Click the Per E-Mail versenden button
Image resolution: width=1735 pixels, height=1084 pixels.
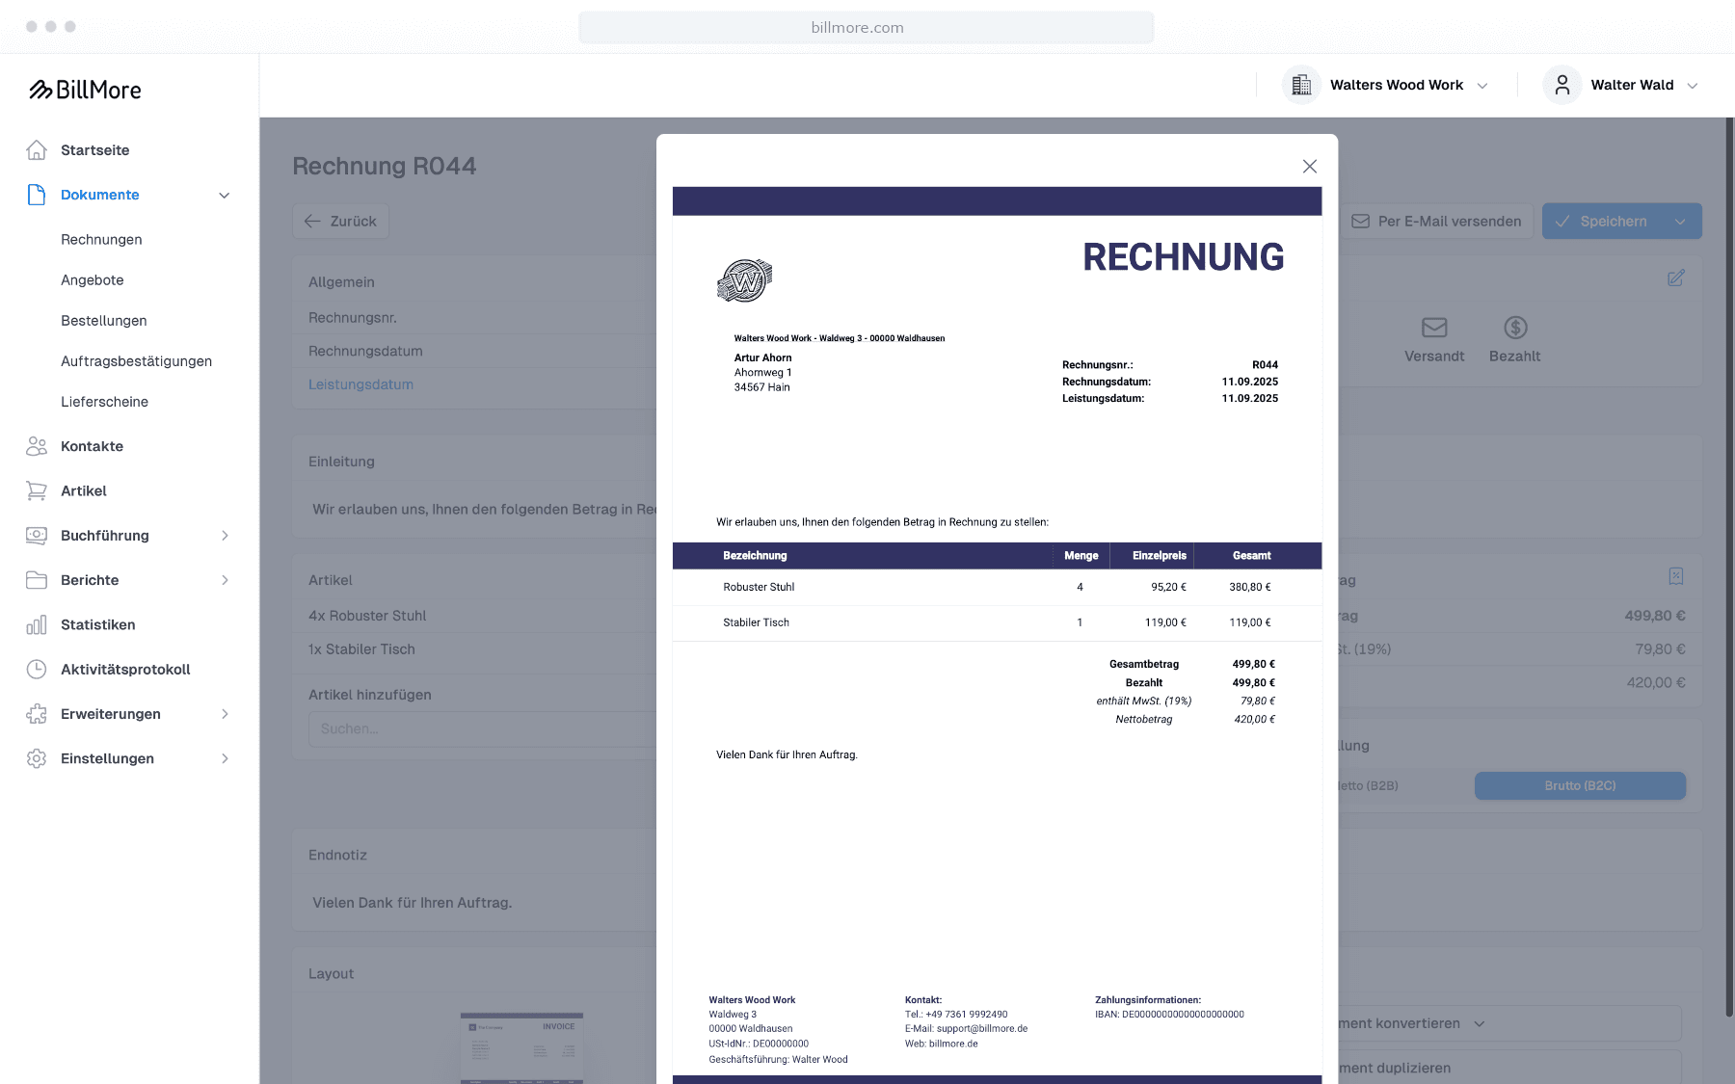point(1436,221)
